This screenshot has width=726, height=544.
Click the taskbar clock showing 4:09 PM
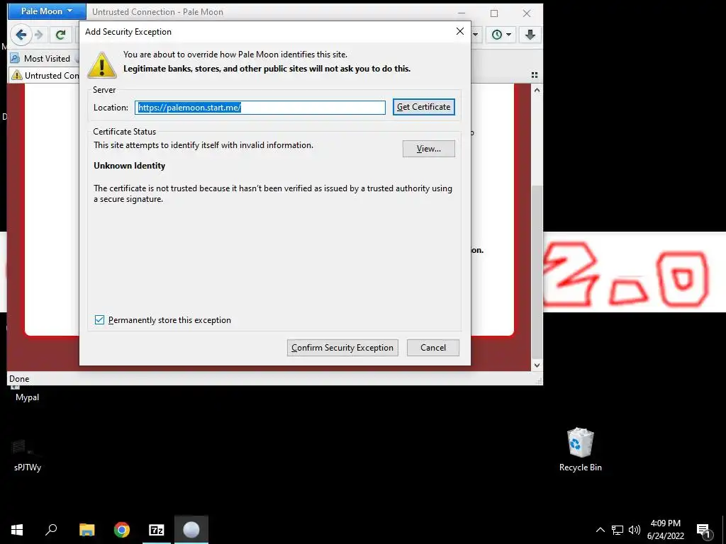[665, 530]
